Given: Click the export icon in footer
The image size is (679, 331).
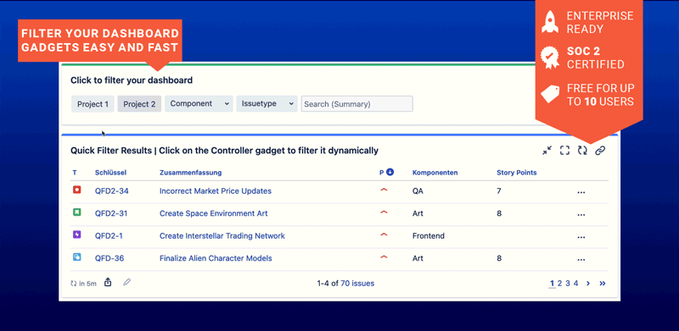Looking at the screenshot, I should (109, 283).
